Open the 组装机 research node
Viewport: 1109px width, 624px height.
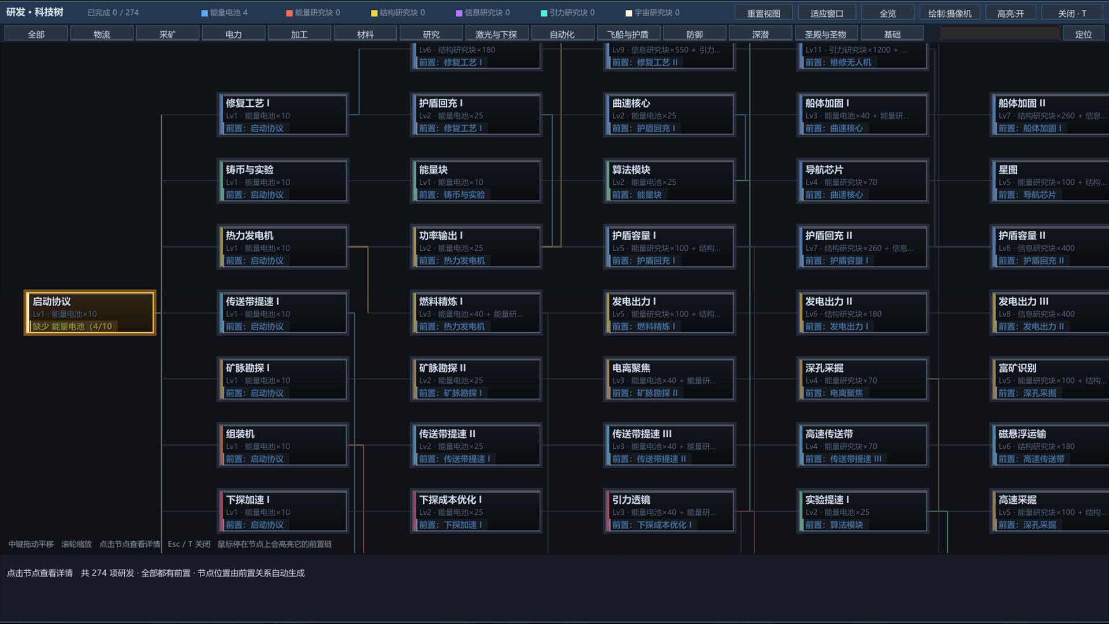point(283,445)
